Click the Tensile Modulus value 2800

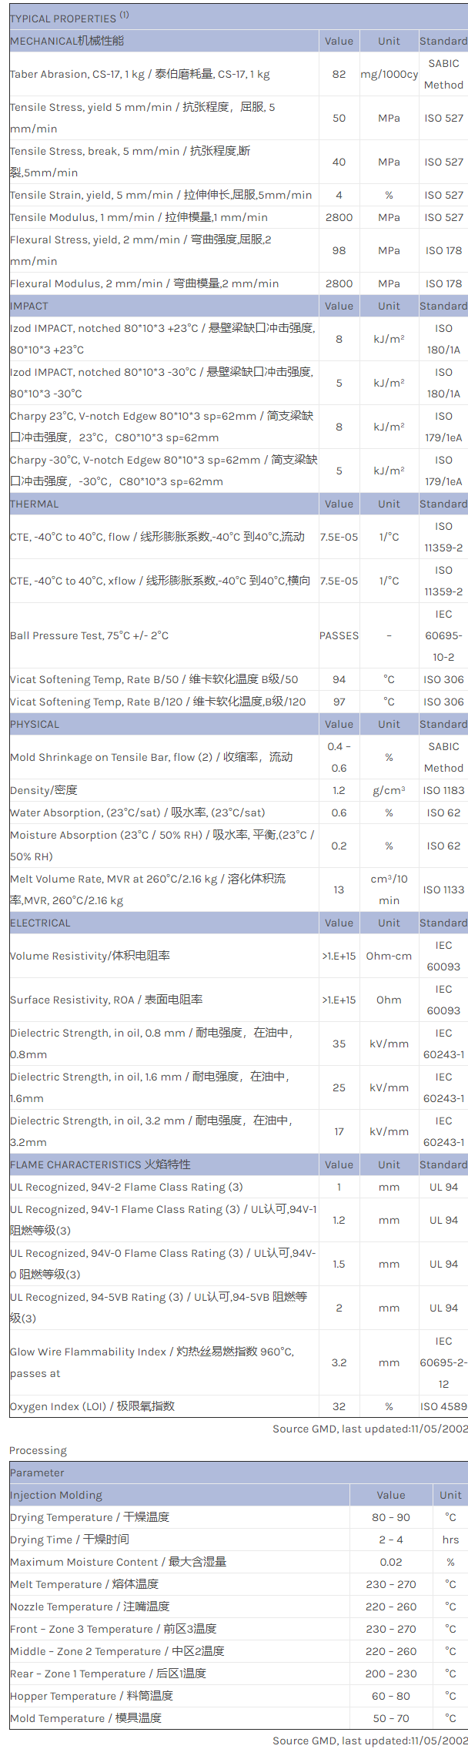[x=339, y=217]
